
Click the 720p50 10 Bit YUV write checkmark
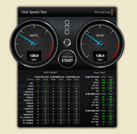pyautogui.click(x=38, y=89)
